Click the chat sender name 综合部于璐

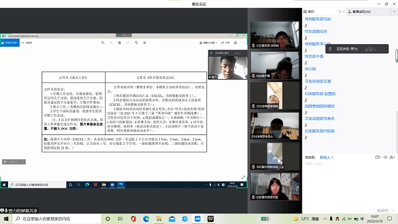pyautogui.click(x=314, y=57)
